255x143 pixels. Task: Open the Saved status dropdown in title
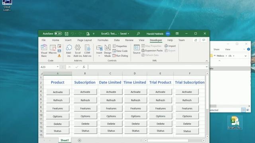[125, 34]
